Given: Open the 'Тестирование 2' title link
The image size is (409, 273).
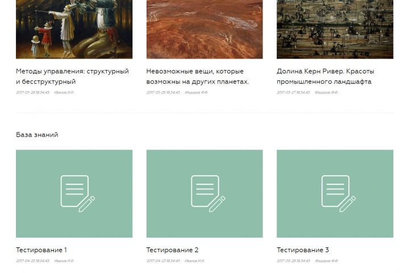Looking at the screenshot, I should (x=172, y=250).
